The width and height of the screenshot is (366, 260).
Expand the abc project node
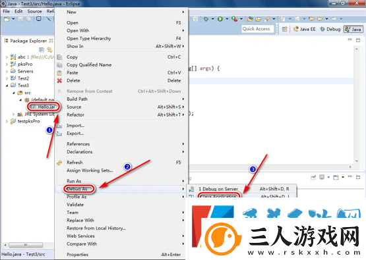pos(7,57)
